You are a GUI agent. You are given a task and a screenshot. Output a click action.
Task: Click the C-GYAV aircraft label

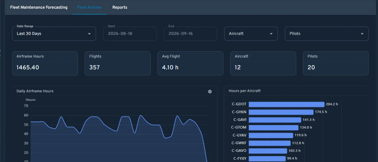239,135
